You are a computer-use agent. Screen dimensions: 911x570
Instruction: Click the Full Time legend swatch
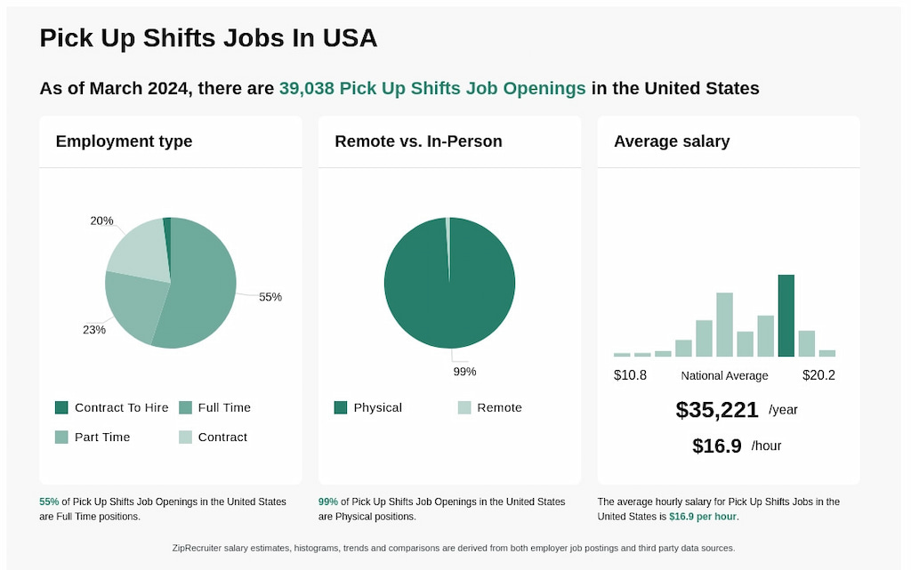[x=185, y=407]
